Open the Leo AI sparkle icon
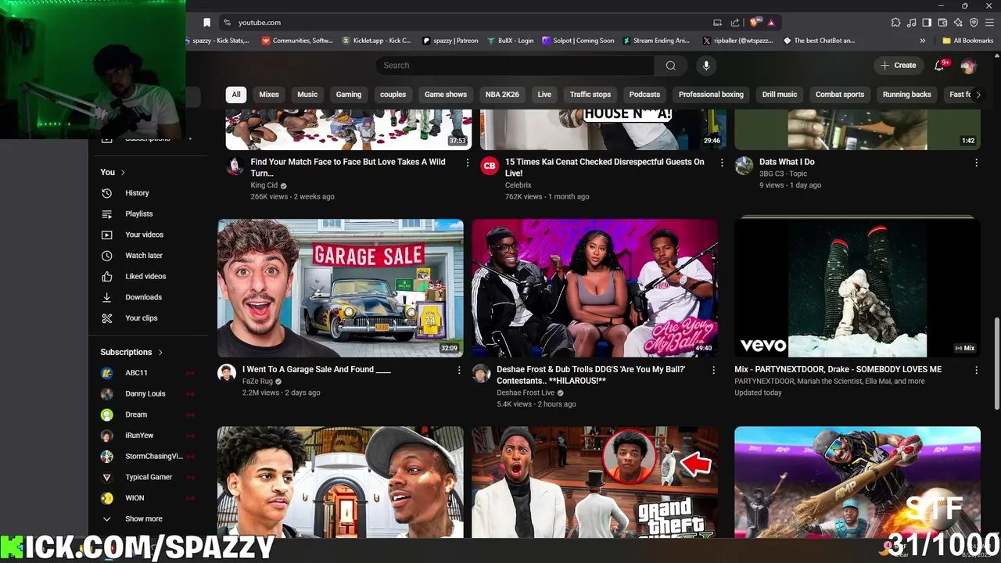 [958, 23]
